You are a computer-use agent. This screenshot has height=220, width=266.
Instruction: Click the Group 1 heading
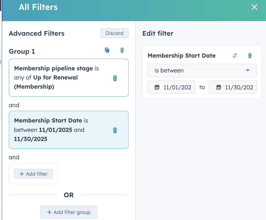click(x=22, y=51)
